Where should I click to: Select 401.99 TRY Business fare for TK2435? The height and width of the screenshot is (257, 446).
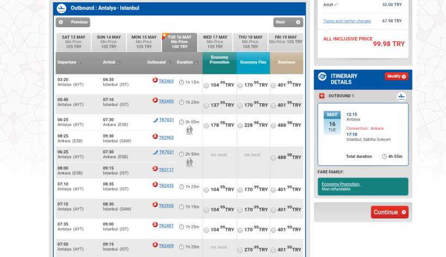point(274,190)
